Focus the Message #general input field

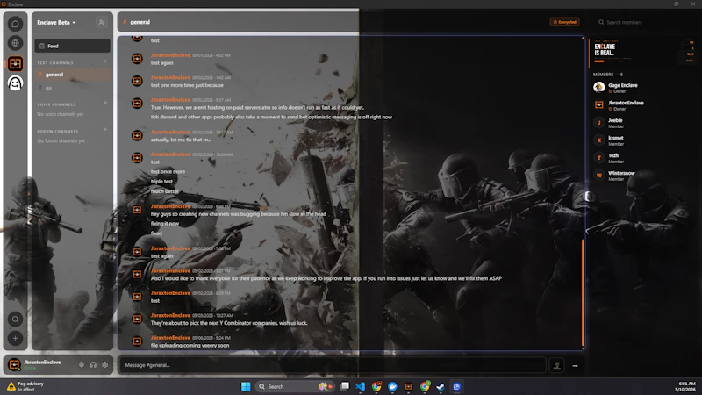[333, 365]
